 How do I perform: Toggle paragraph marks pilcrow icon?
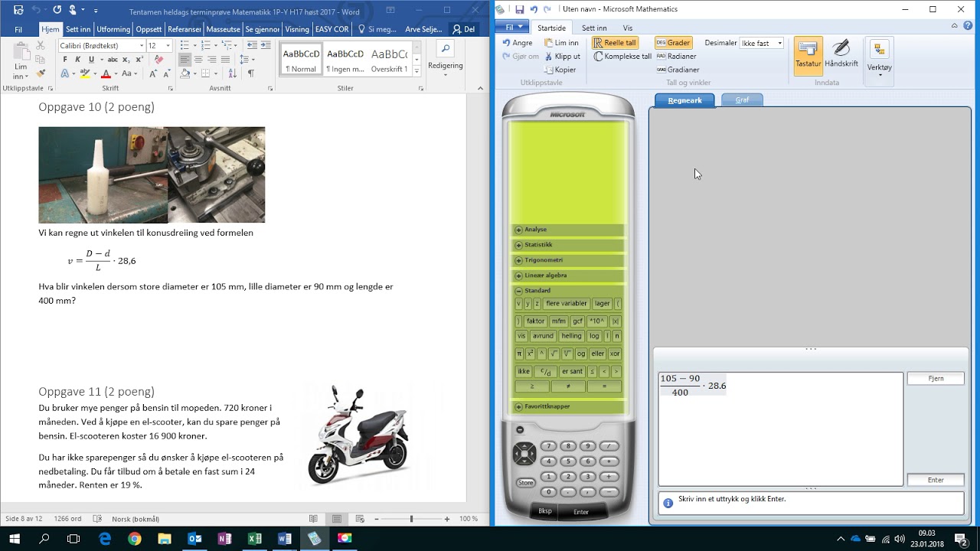coord(250,73)
